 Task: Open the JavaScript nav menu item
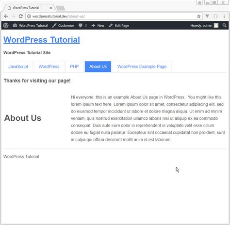point(18,66)
